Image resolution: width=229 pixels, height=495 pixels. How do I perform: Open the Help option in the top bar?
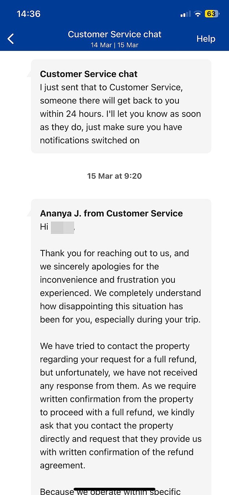click(x=206, y=39)
